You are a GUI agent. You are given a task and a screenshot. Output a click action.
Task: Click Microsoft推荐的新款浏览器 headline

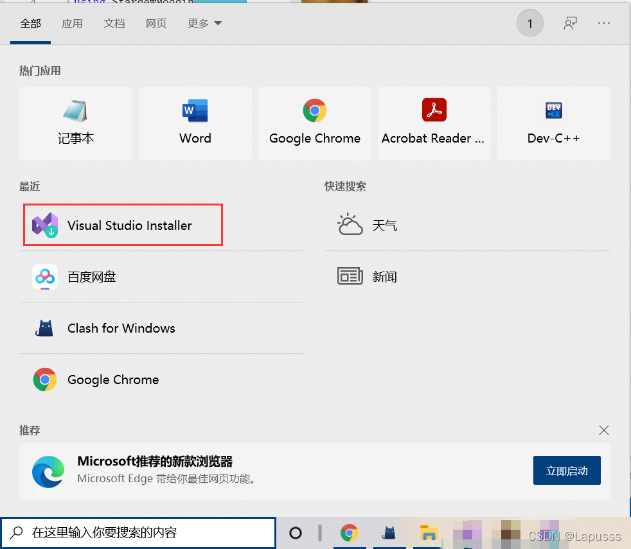pos(155,461)
